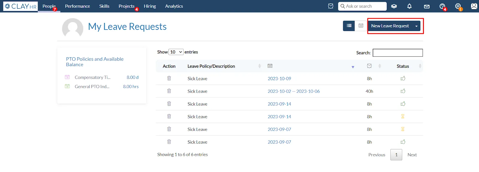Click New Leave Request button

coord(390,26)
